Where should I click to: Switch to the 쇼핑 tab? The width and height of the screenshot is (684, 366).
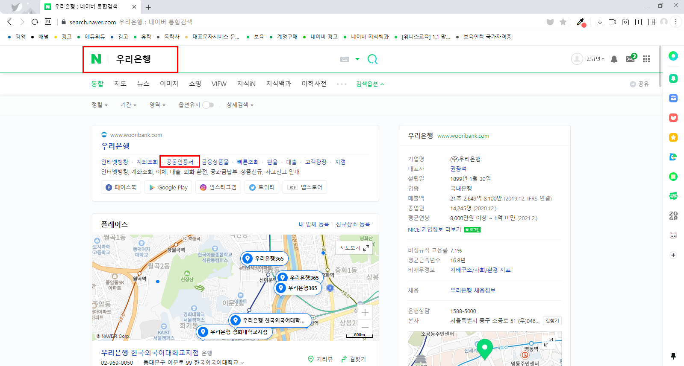click(x=195, y=84)
